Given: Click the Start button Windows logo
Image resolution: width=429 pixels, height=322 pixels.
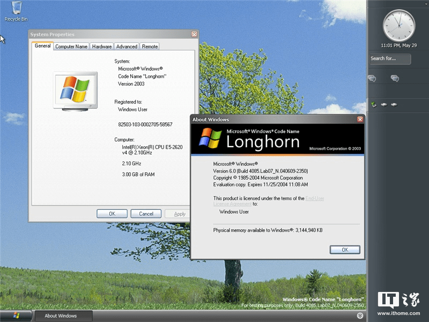Looking at the screenshot, I should (16, 316).
